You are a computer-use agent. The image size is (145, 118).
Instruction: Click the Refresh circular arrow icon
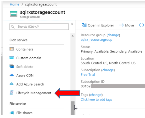tap(141, 25)
